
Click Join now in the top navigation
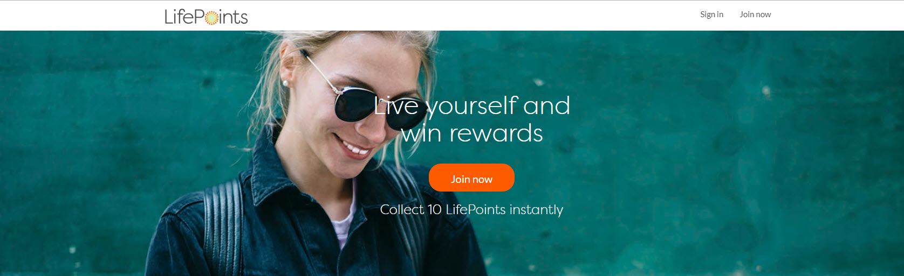coord(755,15)
